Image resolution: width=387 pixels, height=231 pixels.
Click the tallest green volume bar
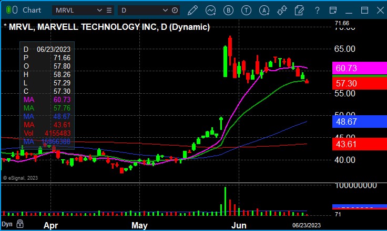pyautogui.click(x=225, y=201)
